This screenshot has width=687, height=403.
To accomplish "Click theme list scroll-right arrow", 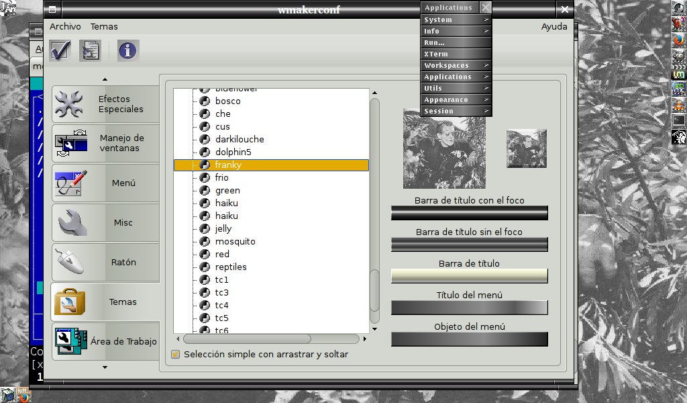I will [x=365, y=339].
